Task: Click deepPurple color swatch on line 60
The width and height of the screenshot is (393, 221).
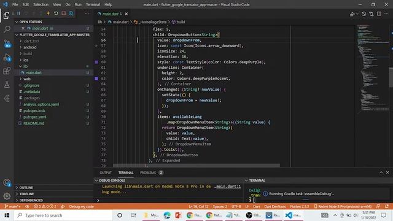Action: tap(96, 62)
